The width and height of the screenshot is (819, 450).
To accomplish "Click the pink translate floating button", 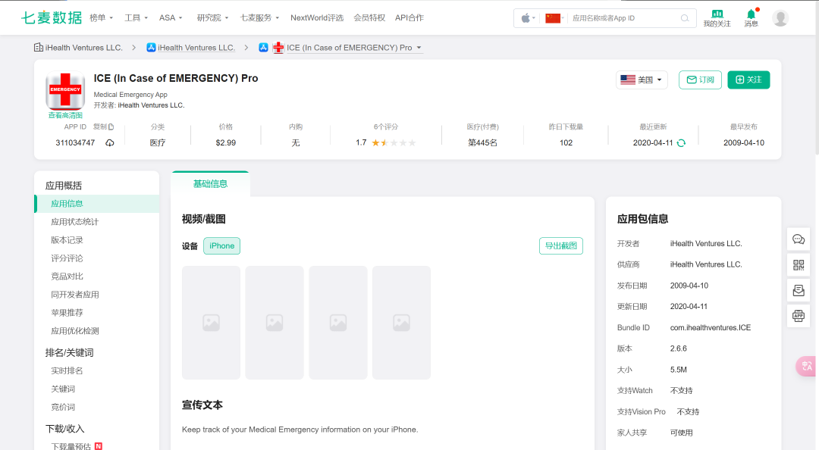I will (x=806, y=366).
